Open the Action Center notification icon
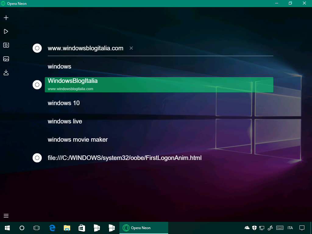The image size is (312, 234). click(x=302, y=228)
